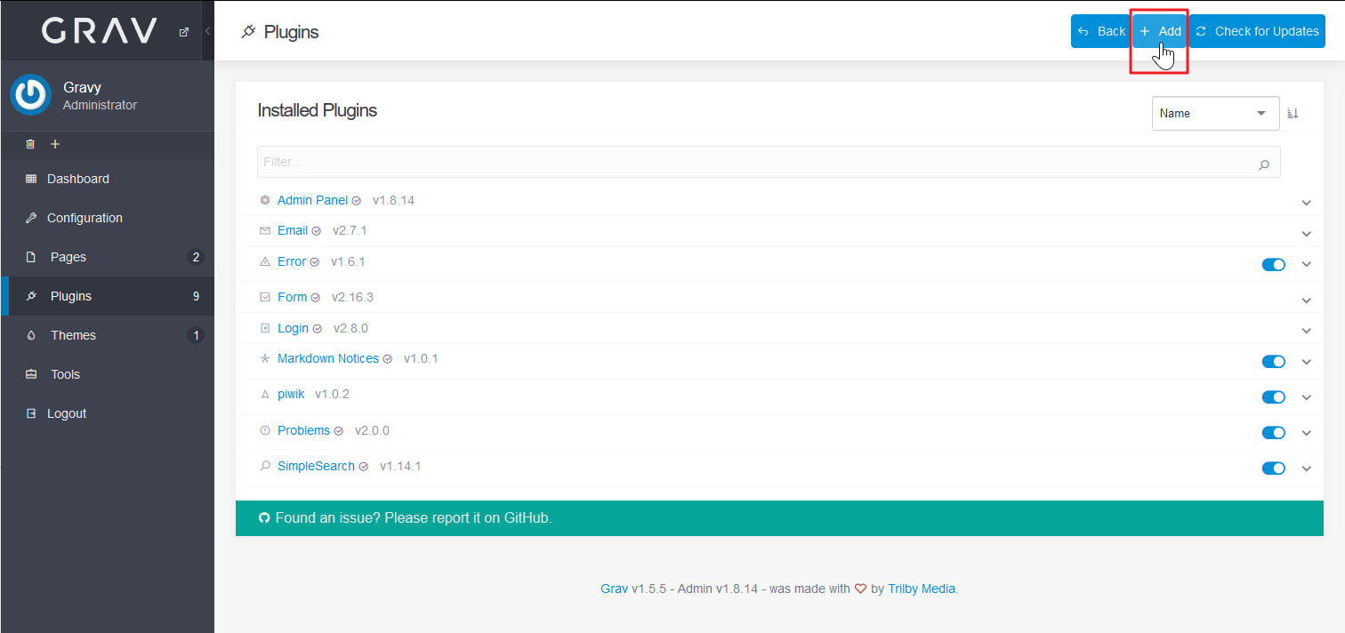Click the search magnifier in filter box

coord(1264,164)
